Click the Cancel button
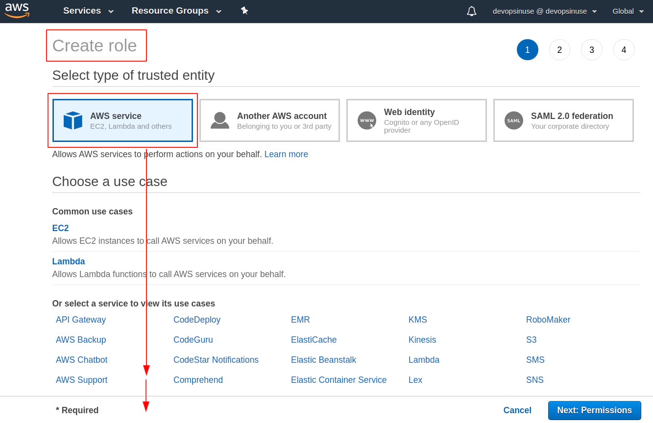 [517, 410]
